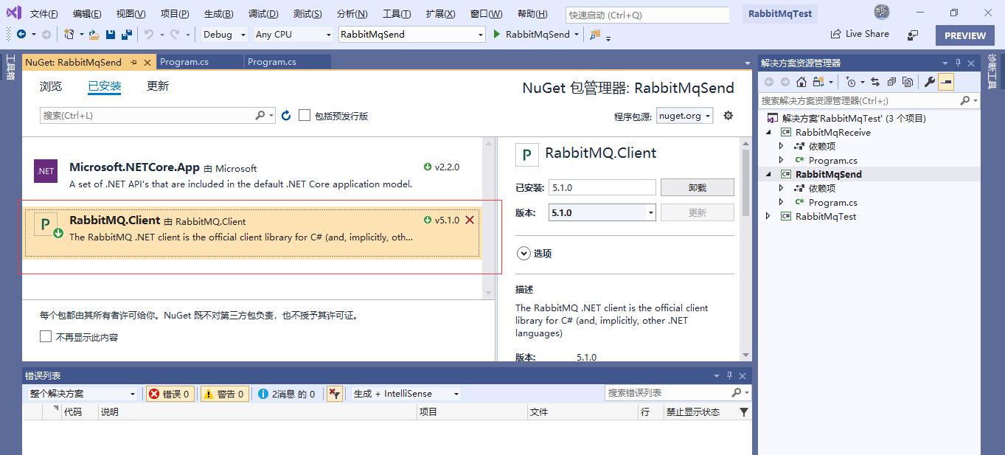
Task: Open the startup project RabbitMqSend dropdown
Action: tap(411, 34)
